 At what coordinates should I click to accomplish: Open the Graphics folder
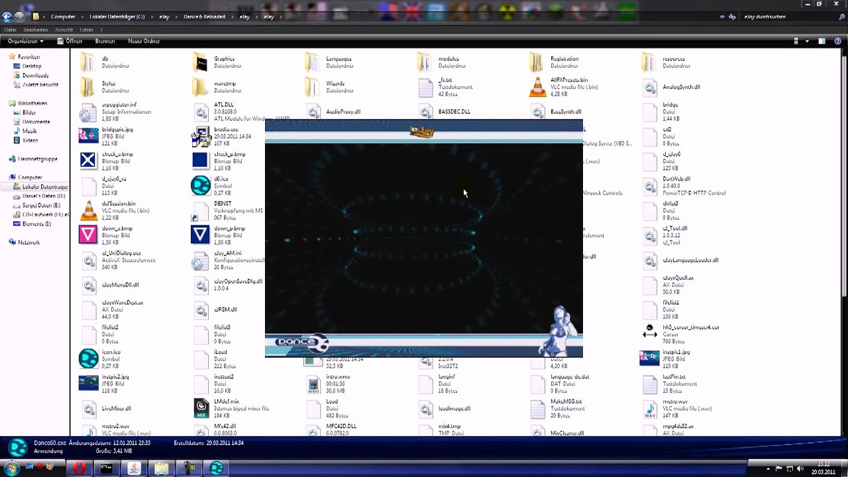[x=200, y=62]
